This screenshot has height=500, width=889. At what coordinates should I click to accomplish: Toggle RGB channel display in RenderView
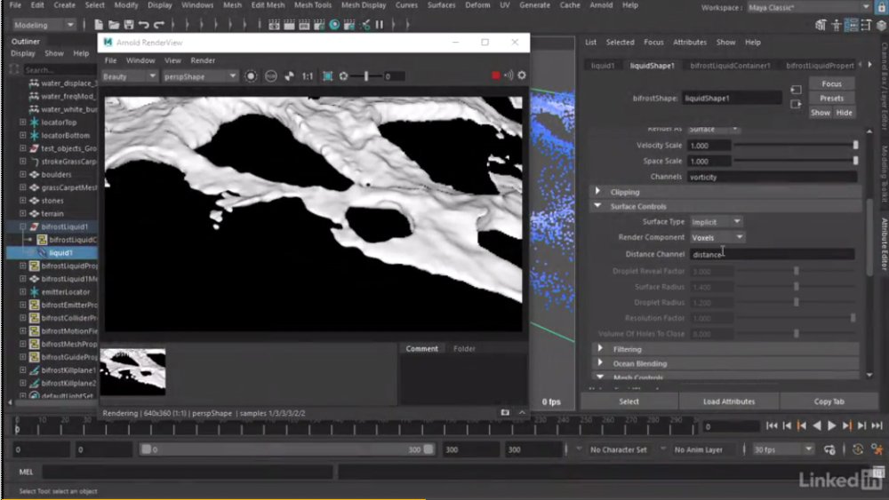[x=271, y=75]
